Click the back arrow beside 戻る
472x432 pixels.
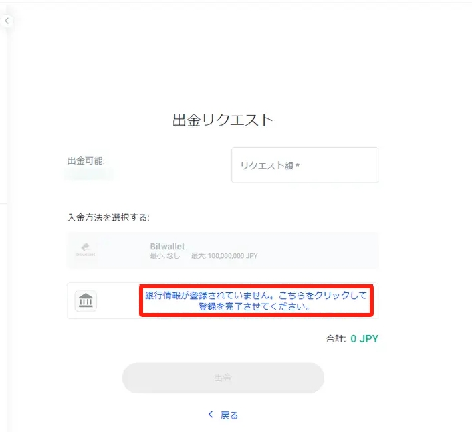(x=211, y=415)
